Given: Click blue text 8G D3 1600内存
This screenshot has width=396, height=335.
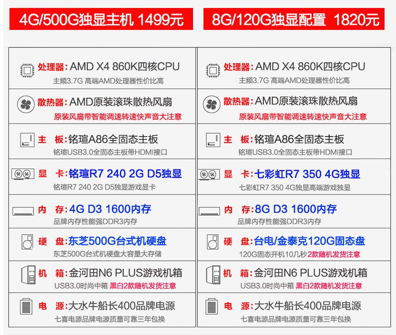Looking at the screenshot, I should point(296,209).
